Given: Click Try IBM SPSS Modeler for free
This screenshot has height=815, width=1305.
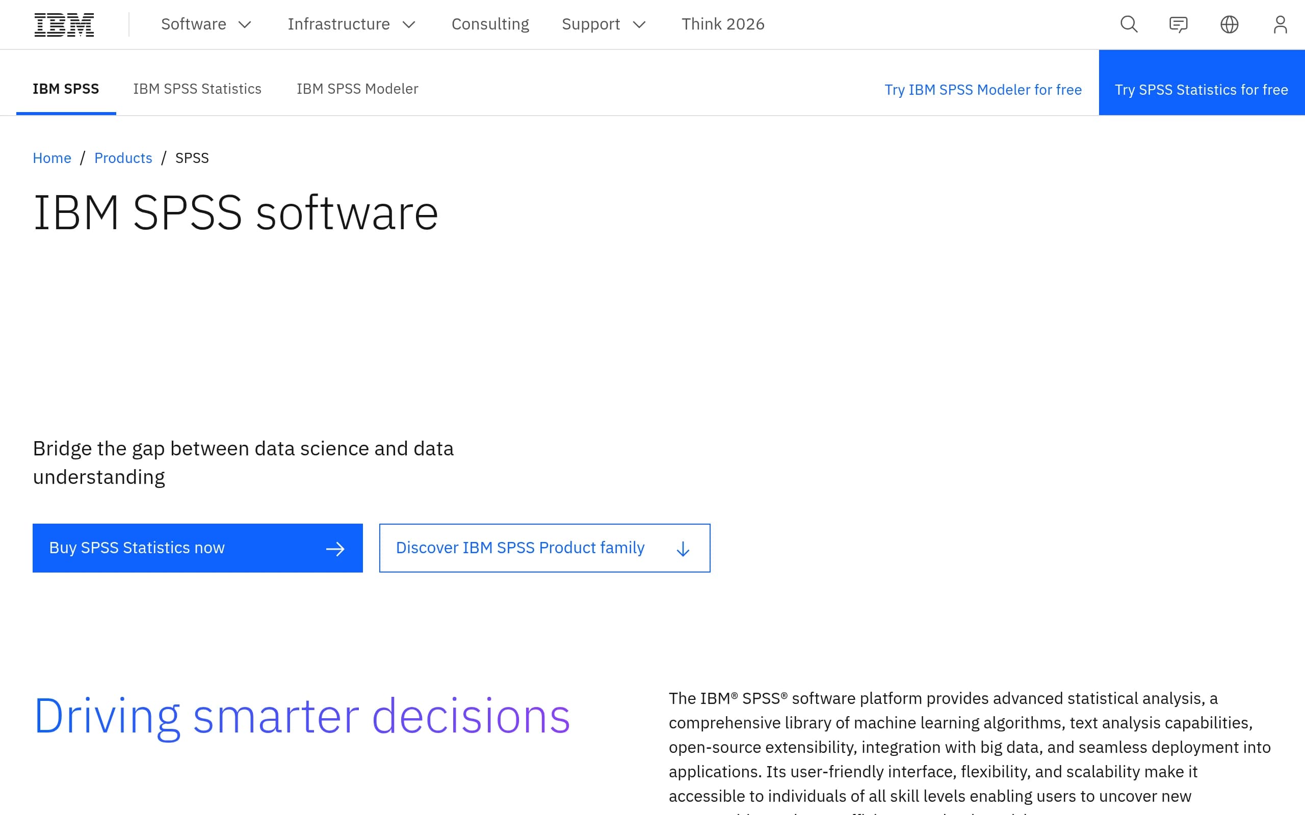Looking at the screenshot, I should pos(982,90).
